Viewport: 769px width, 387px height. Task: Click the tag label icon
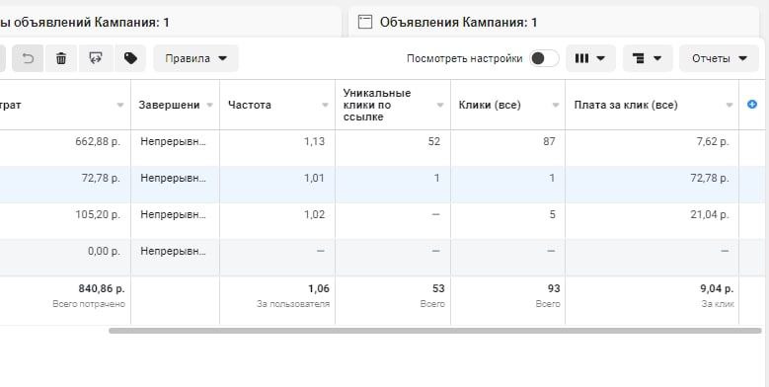point(130,58)
